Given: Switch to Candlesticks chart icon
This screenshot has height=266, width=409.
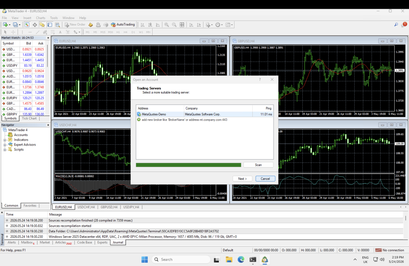Looking at the screenshot, I should click(150, 24).
